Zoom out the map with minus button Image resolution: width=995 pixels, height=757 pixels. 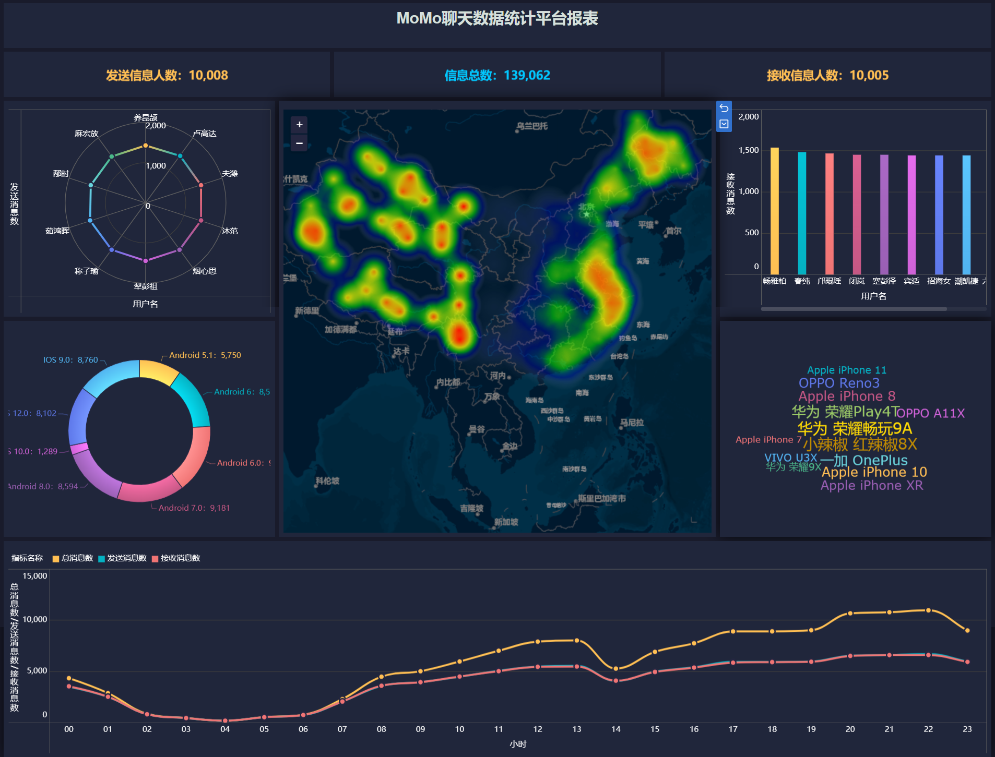(x=299, y=142)
